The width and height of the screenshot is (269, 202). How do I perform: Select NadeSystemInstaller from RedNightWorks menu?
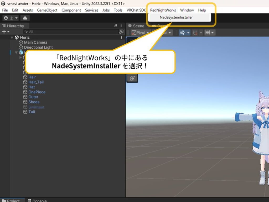[x=176, y=17]
